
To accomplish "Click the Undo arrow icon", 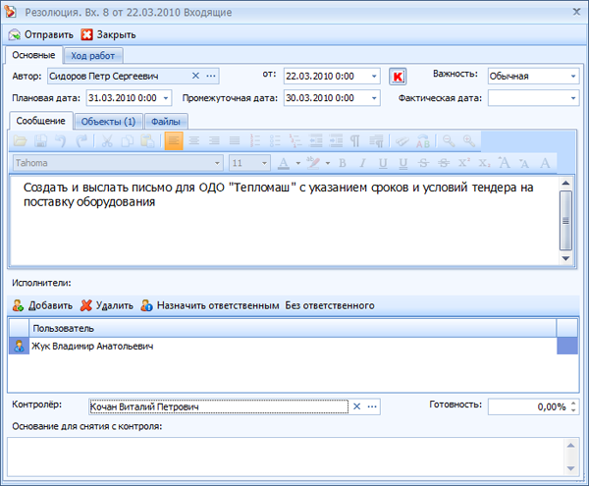I will (61, 140).
